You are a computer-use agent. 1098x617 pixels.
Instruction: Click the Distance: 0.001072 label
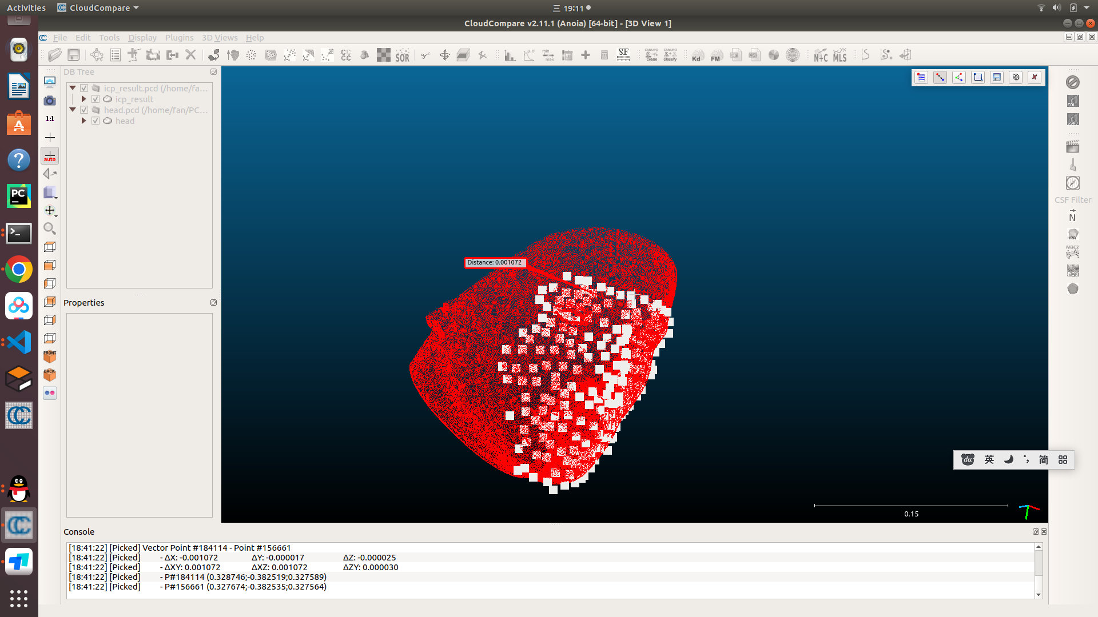pos(494,262)
